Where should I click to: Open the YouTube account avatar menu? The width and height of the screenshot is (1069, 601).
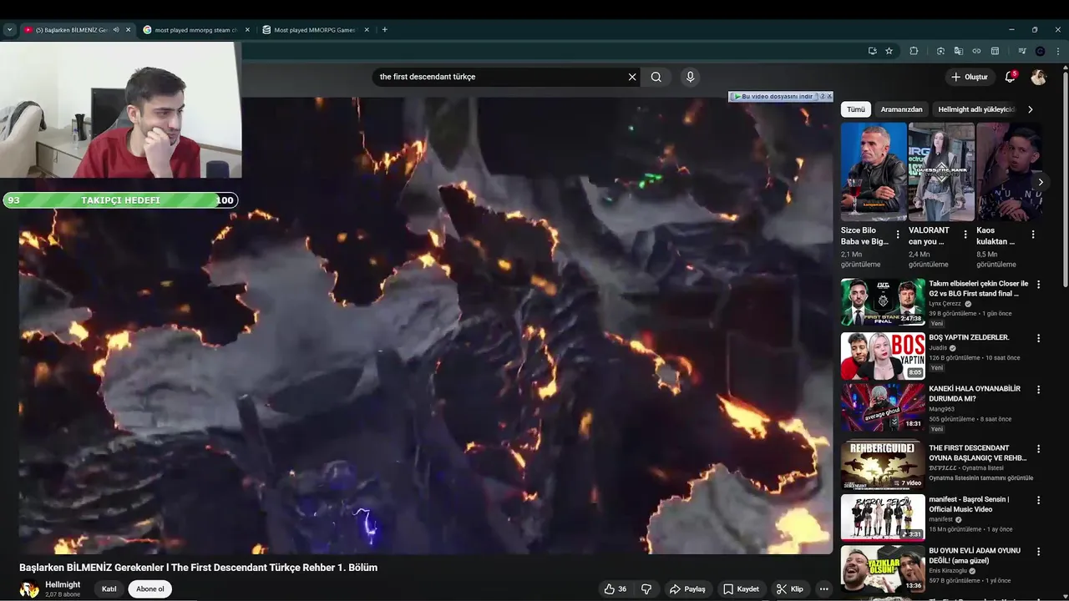[x=1039, y=77]
